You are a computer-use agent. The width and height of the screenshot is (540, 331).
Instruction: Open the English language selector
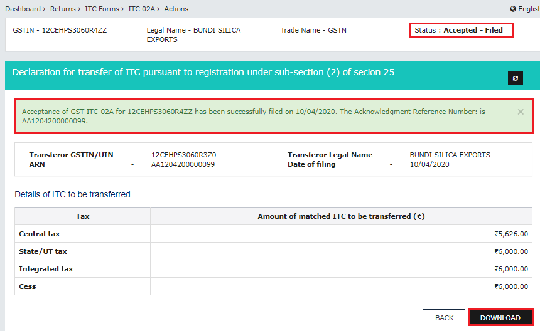529,9
